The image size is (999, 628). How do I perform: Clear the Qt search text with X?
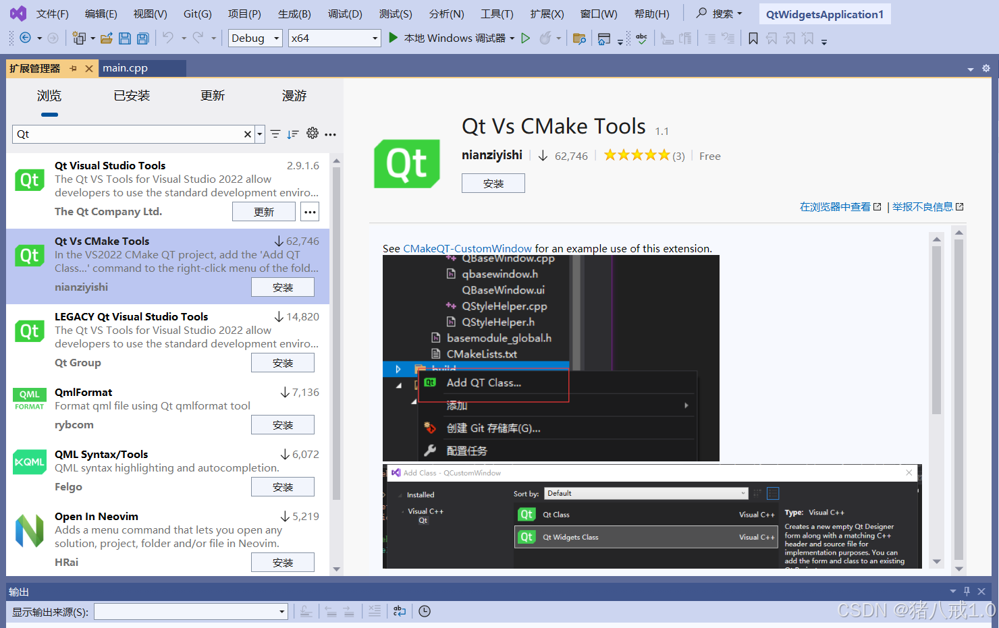(248, 134)
